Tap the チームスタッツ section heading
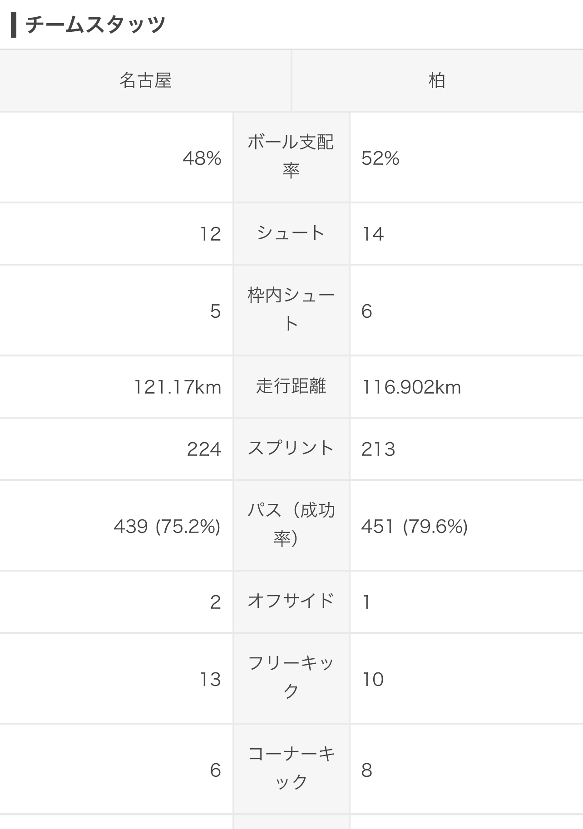This screenshot has height=829, width=583. [96, 25]
